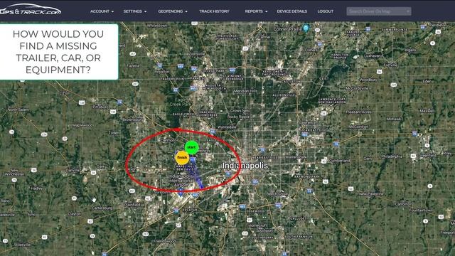
Task: Click the North Salem map label
Action: [18, 110]
